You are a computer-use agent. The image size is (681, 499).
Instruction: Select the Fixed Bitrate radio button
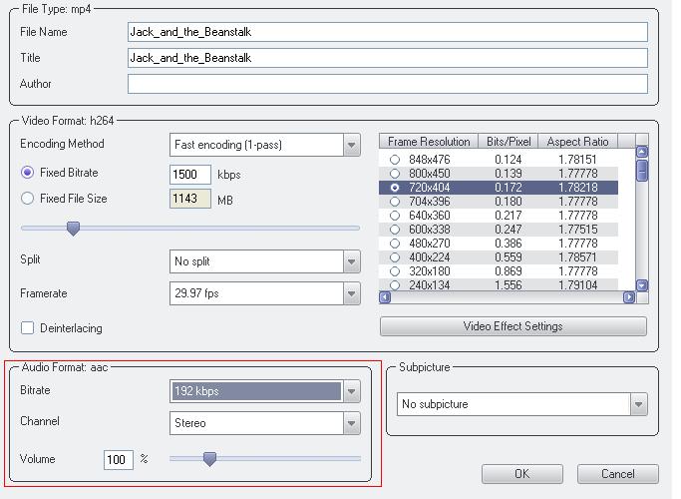28,174
